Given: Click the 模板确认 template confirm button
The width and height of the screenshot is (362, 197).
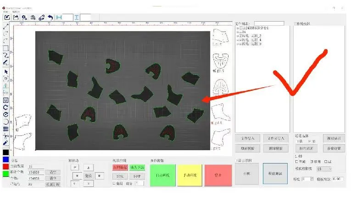Looking at the screenshot, I should tap(275, 174).
